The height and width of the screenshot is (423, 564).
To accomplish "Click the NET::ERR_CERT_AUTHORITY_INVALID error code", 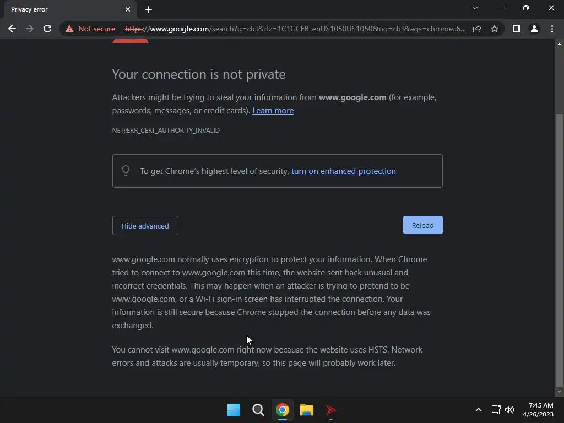I will tap(166, 130).
